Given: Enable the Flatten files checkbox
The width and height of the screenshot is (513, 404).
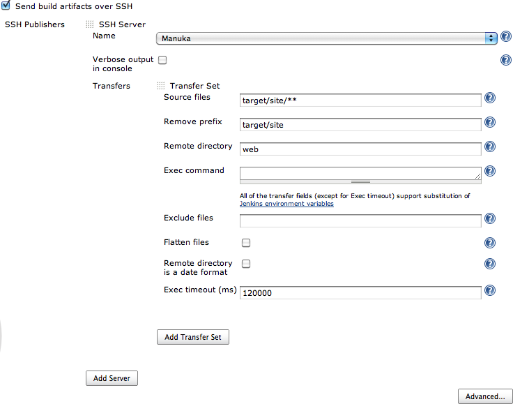Looking at the screenshot, I should (246, 243).
